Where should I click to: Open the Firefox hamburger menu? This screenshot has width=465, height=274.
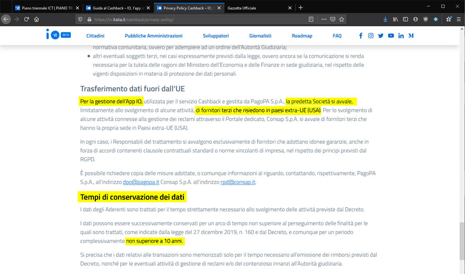(459, 19)
